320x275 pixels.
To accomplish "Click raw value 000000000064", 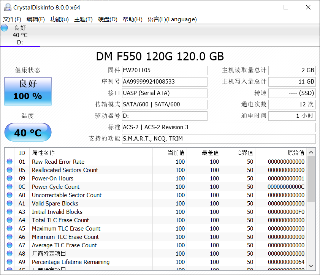I will click(286, 262).
